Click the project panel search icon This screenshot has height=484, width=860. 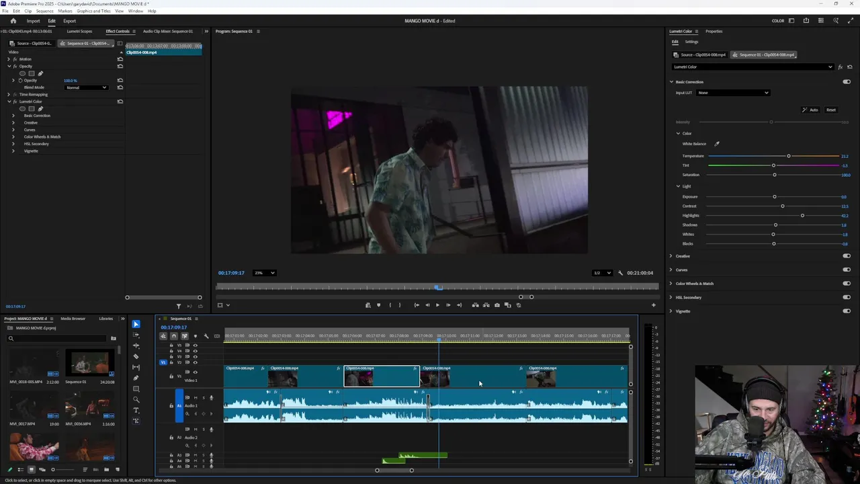pyautogui.click(x=11, y=338)
